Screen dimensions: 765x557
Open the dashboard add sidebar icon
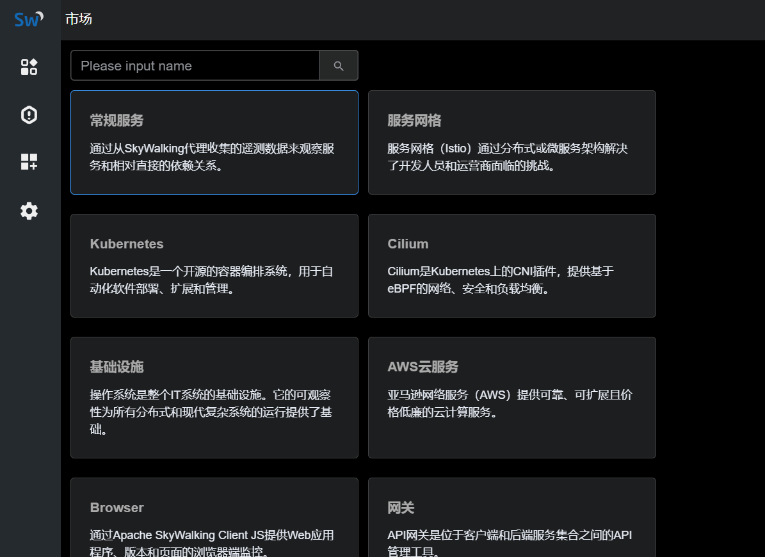(x=29, y=161)
